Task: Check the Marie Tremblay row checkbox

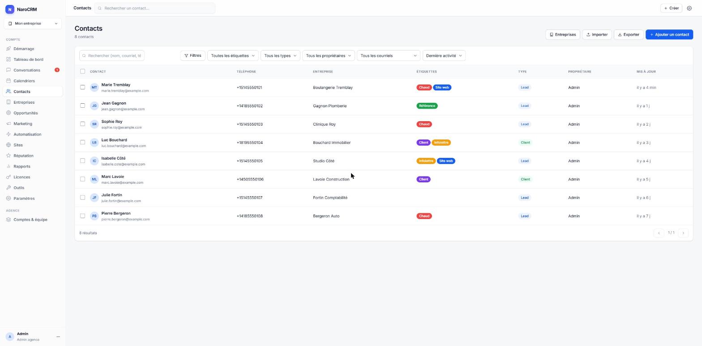Action: (x=82, y=87)
